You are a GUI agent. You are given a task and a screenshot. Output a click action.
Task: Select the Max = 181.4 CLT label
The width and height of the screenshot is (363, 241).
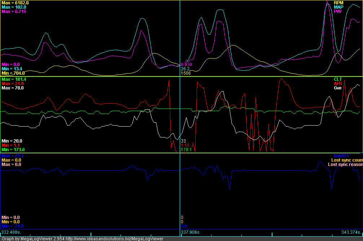14,79
